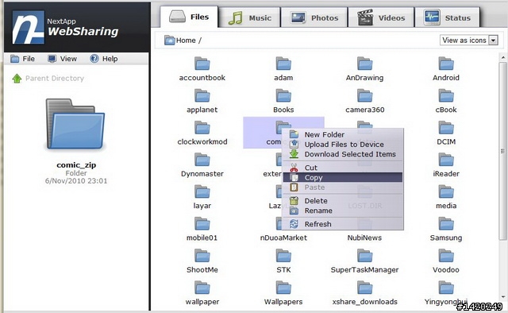This screenshot has height=313, width=508.
Task: Select the iReader folder icon
Action: click(446, 160)
